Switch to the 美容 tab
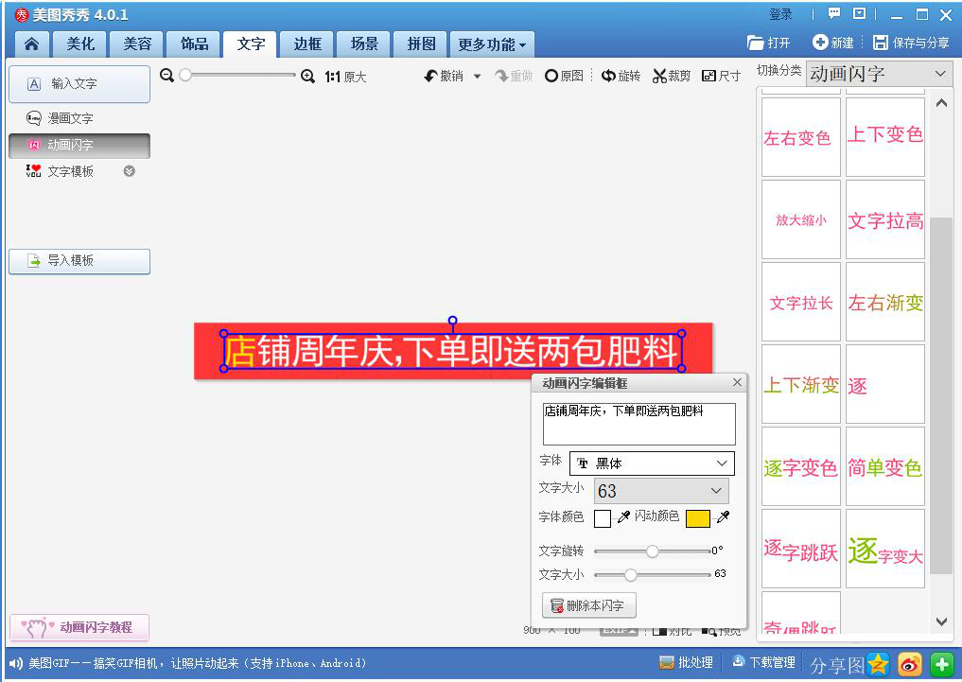 coord(137,44)
